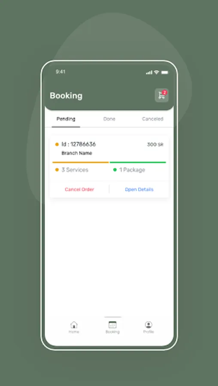Click the green package progress bar
Viewport: 218px width, 386px height.
pos(138,163)
